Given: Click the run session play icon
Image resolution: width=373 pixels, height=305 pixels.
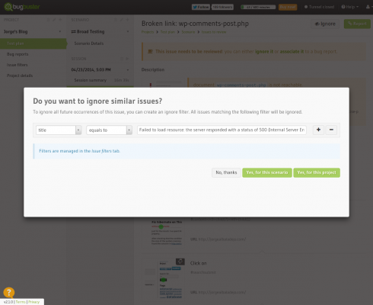Looking at the screenshot, I should [127, 59].
